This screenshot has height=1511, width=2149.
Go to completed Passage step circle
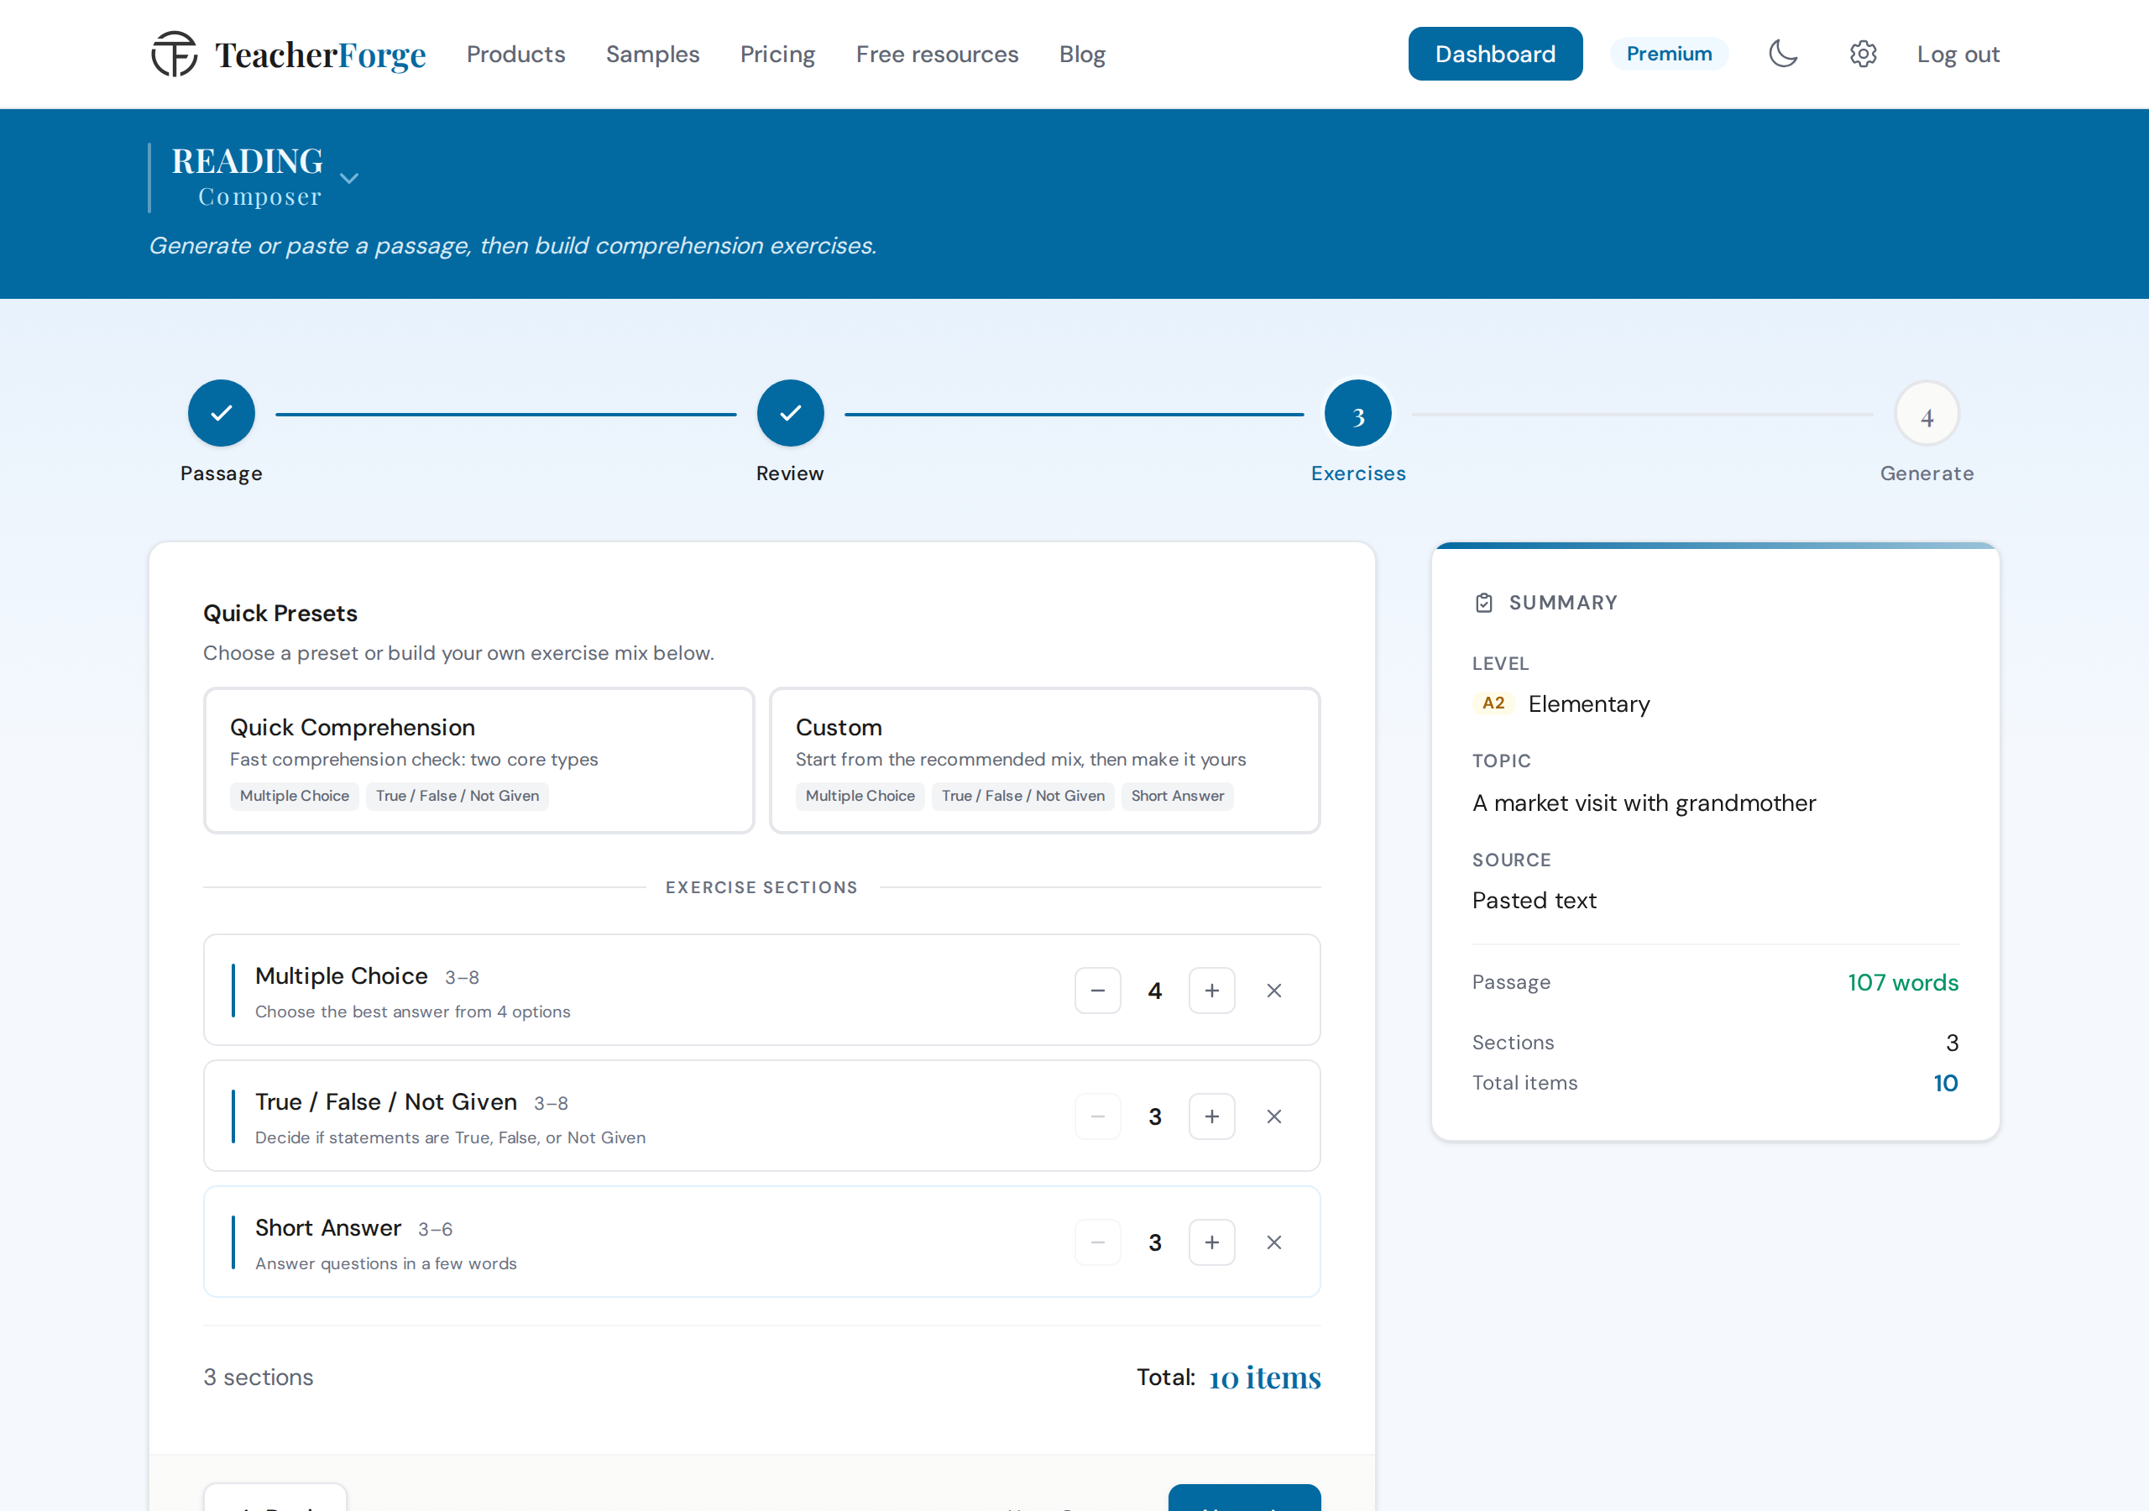tap(221, 413)
